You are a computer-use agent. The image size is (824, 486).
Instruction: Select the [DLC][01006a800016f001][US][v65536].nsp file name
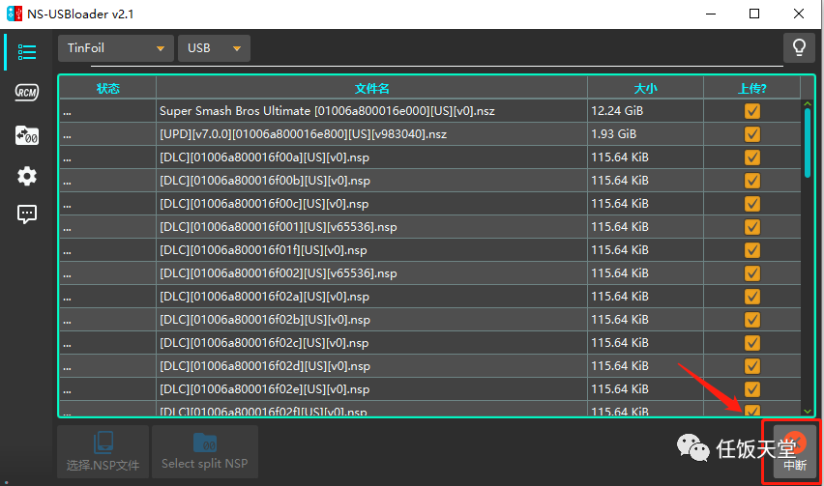point(278,227)
